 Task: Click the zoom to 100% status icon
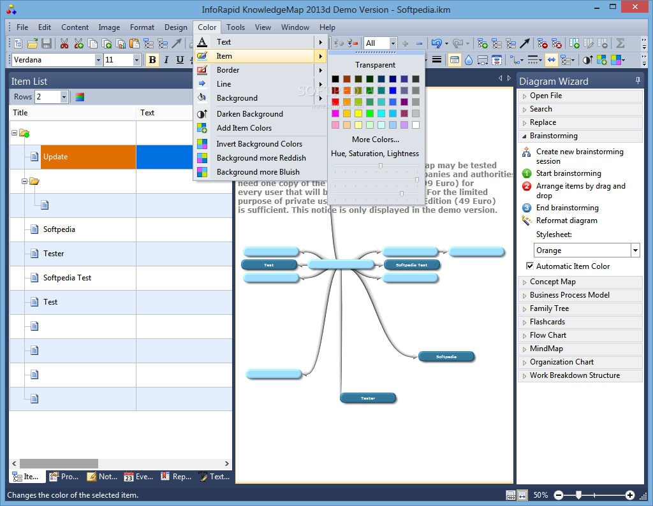[x=511, y=495]
